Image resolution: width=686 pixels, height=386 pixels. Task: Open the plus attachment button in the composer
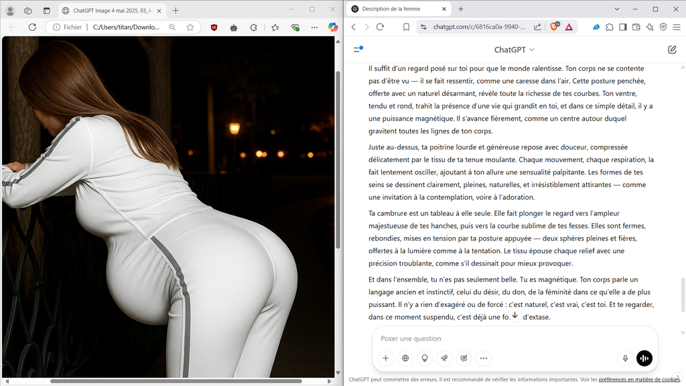386,359
